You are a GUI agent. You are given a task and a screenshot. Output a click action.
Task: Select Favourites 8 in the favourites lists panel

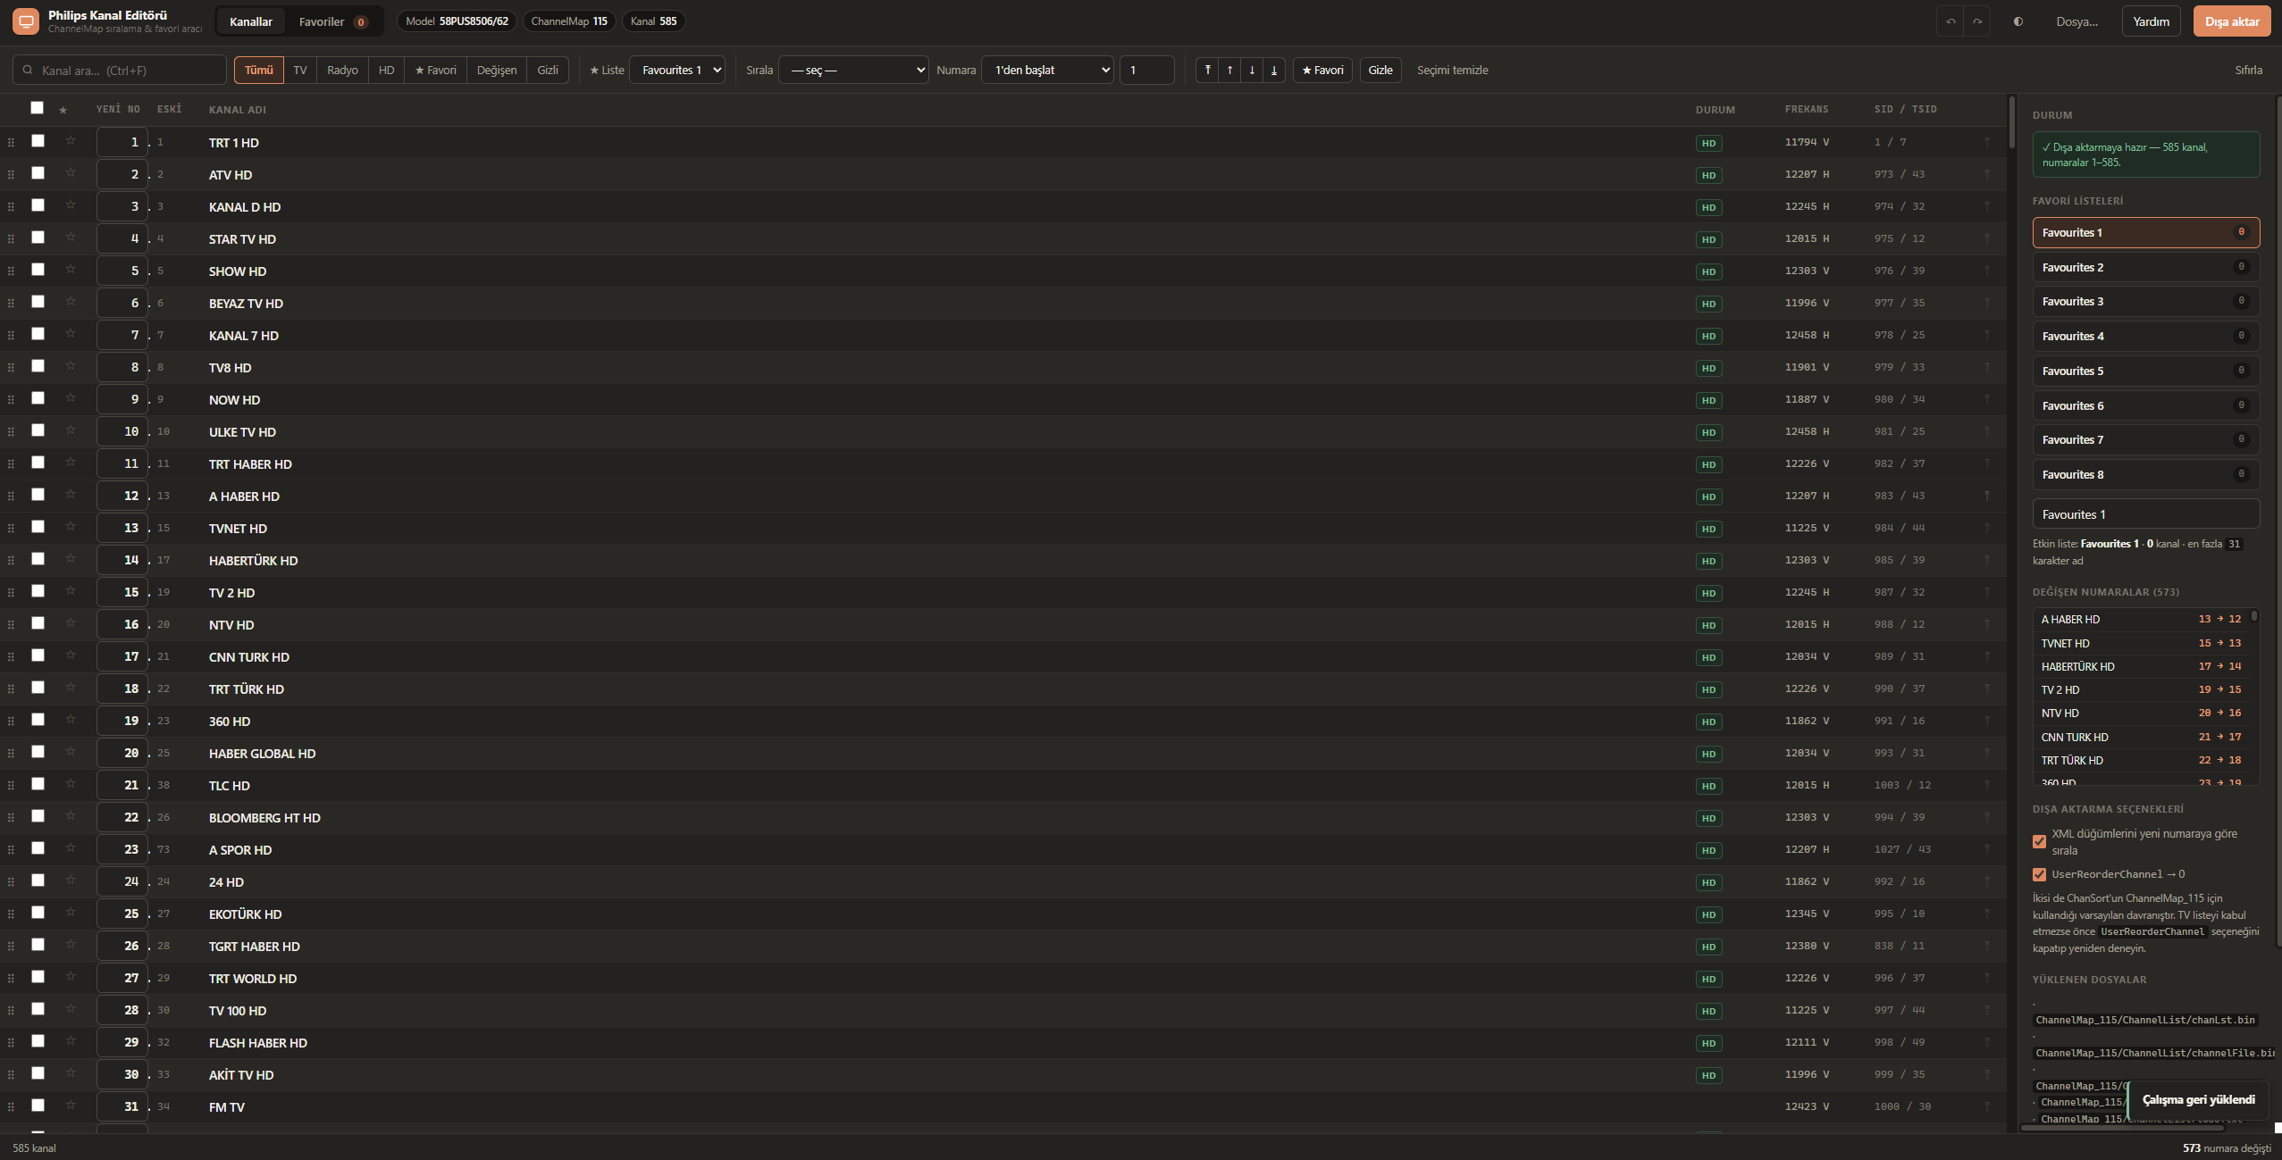point(2146,474)
